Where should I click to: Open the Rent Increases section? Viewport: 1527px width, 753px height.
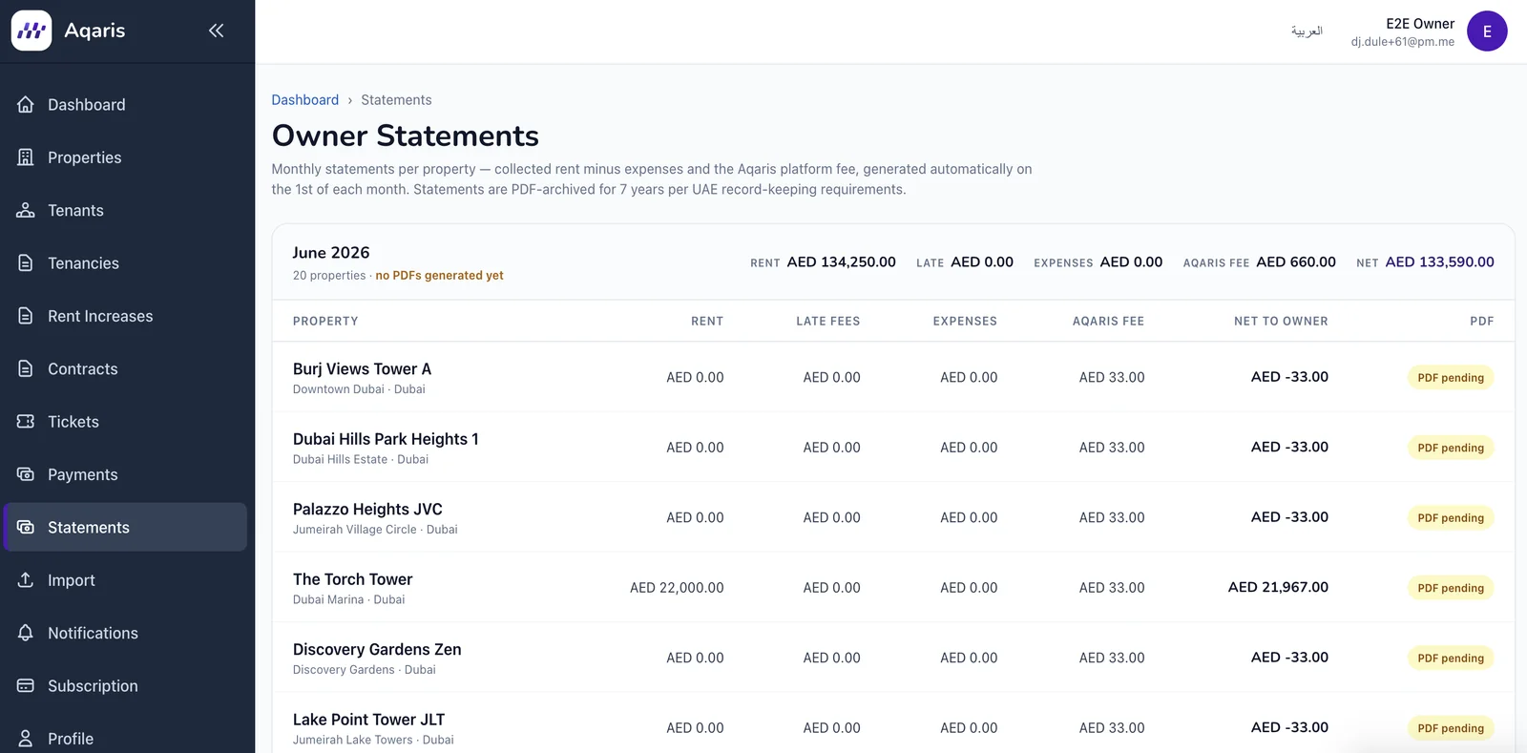pos(125,316)
